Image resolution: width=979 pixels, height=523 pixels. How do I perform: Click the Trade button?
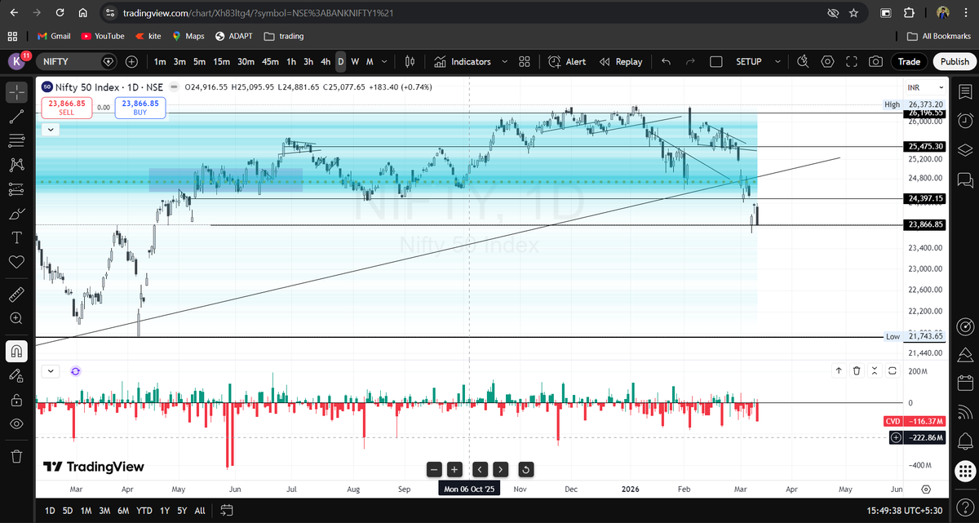tap(909, 61)
